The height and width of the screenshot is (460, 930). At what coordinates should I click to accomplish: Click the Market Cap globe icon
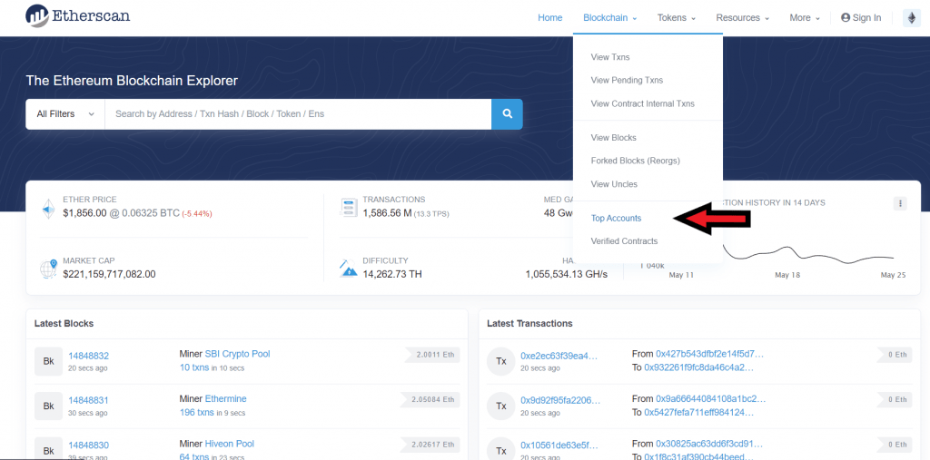tap(48, 269)
